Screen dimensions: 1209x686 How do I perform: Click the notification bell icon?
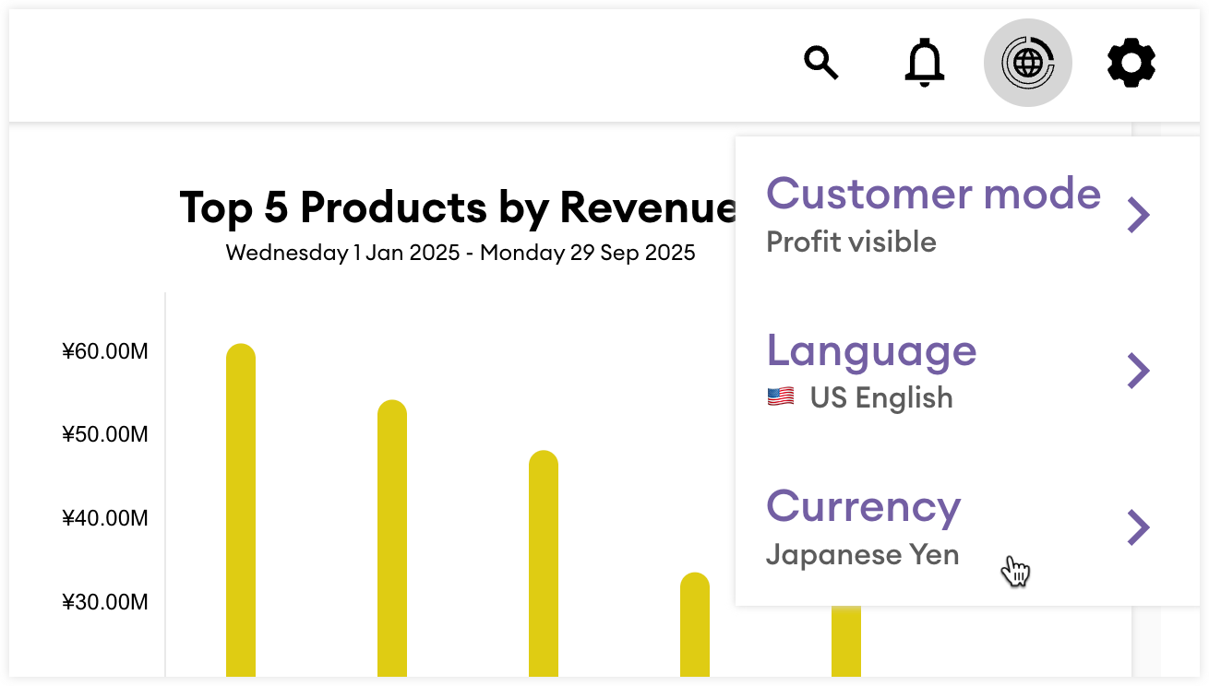pyautogui.click(x=925, y=63)
